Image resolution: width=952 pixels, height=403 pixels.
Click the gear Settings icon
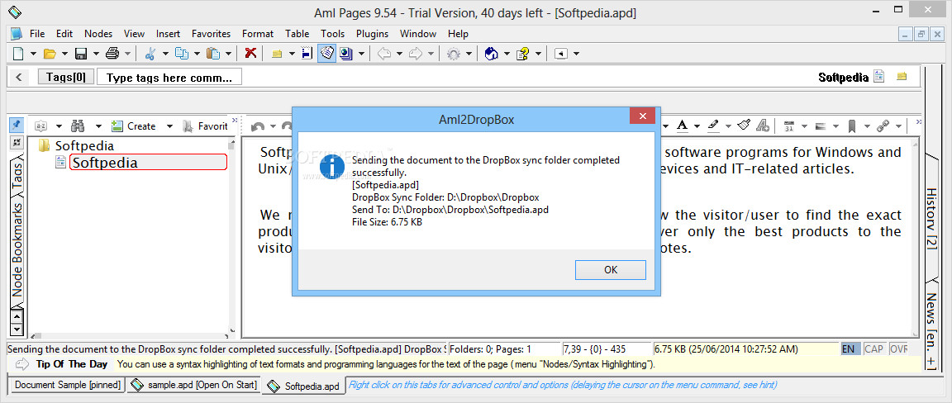(x=453, y=54)
